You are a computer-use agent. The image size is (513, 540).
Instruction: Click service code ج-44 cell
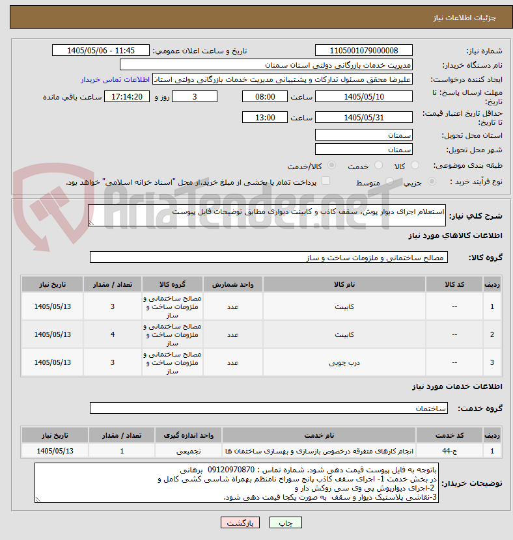pyautogui.click(x=449, y=451)
